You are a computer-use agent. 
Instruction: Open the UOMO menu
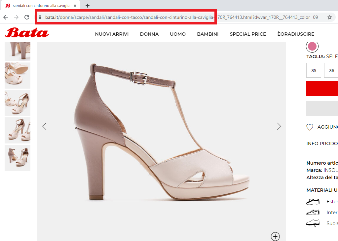coord(178,34)
